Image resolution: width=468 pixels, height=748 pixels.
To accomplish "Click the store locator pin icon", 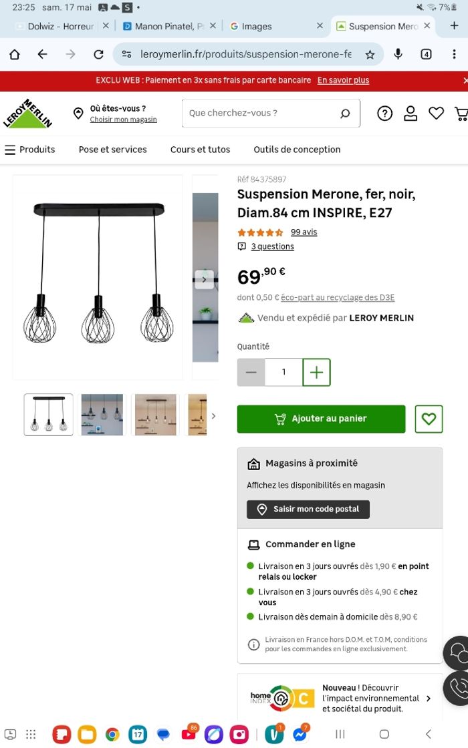I will (78, 113).
